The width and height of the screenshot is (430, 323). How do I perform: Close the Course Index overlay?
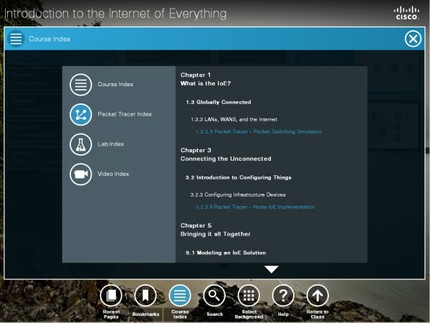coord(413,39)
